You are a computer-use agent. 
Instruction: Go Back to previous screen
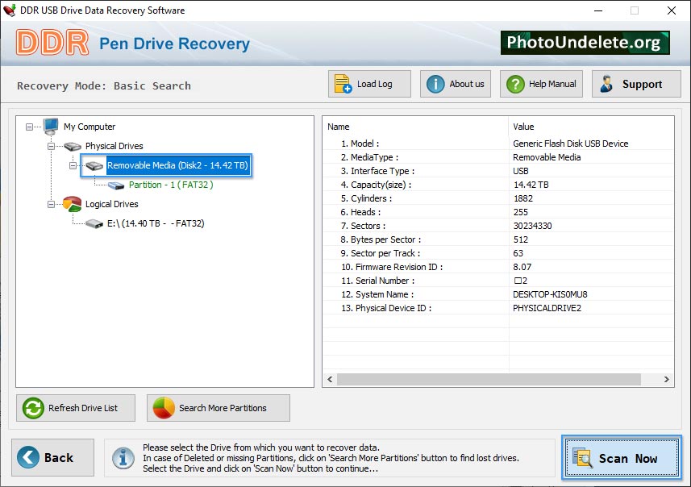[x=53, y=457]
